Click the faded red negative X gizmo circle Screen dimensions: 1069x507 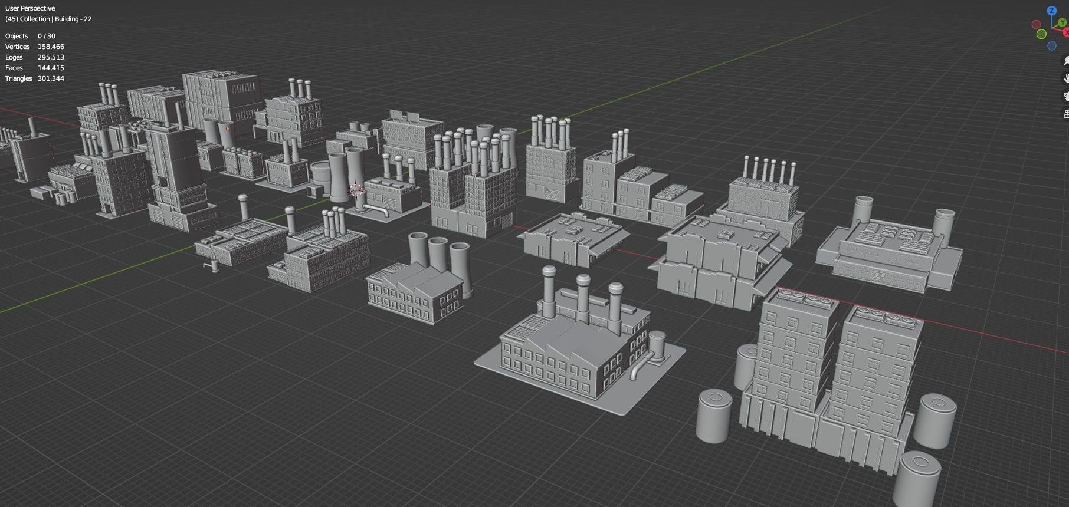pos(1035,25)
